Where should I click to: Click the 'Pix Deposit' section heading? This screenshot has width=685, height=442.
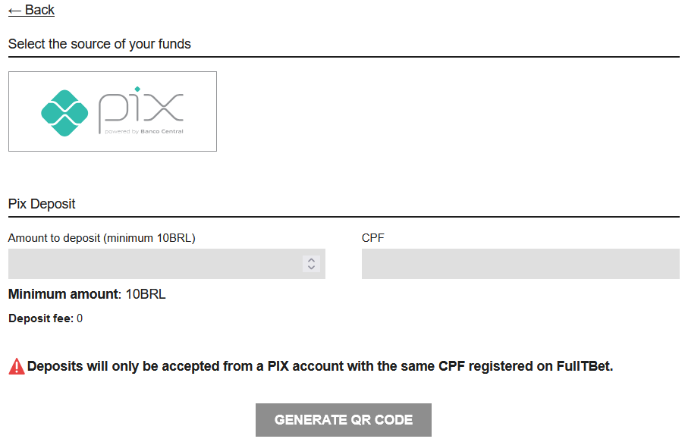(x=42, y=204)
